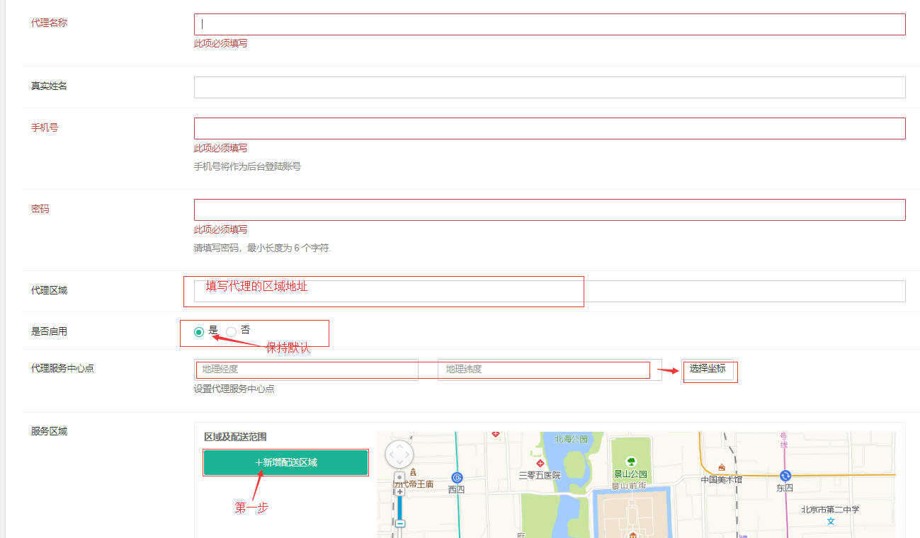Image resolution: width=920 pixels, height=538 pixels.
Task: Click the +新增配送区域 button
Action: 285,462
